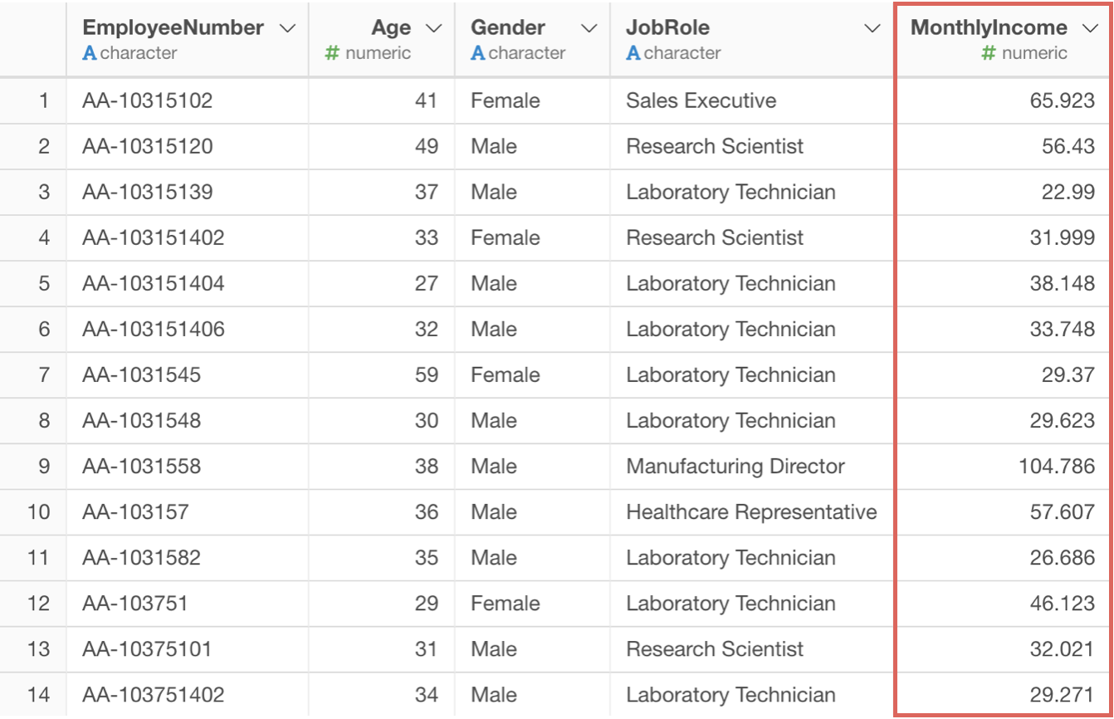Screen dimensions: 1114x719
Task: Open the MonthlyIncome column dropdown menu
Action: [x=1090, y=28]
